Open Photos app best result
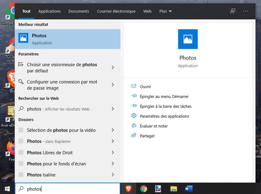This screenshot has height=194, width=261. [67, 39]
